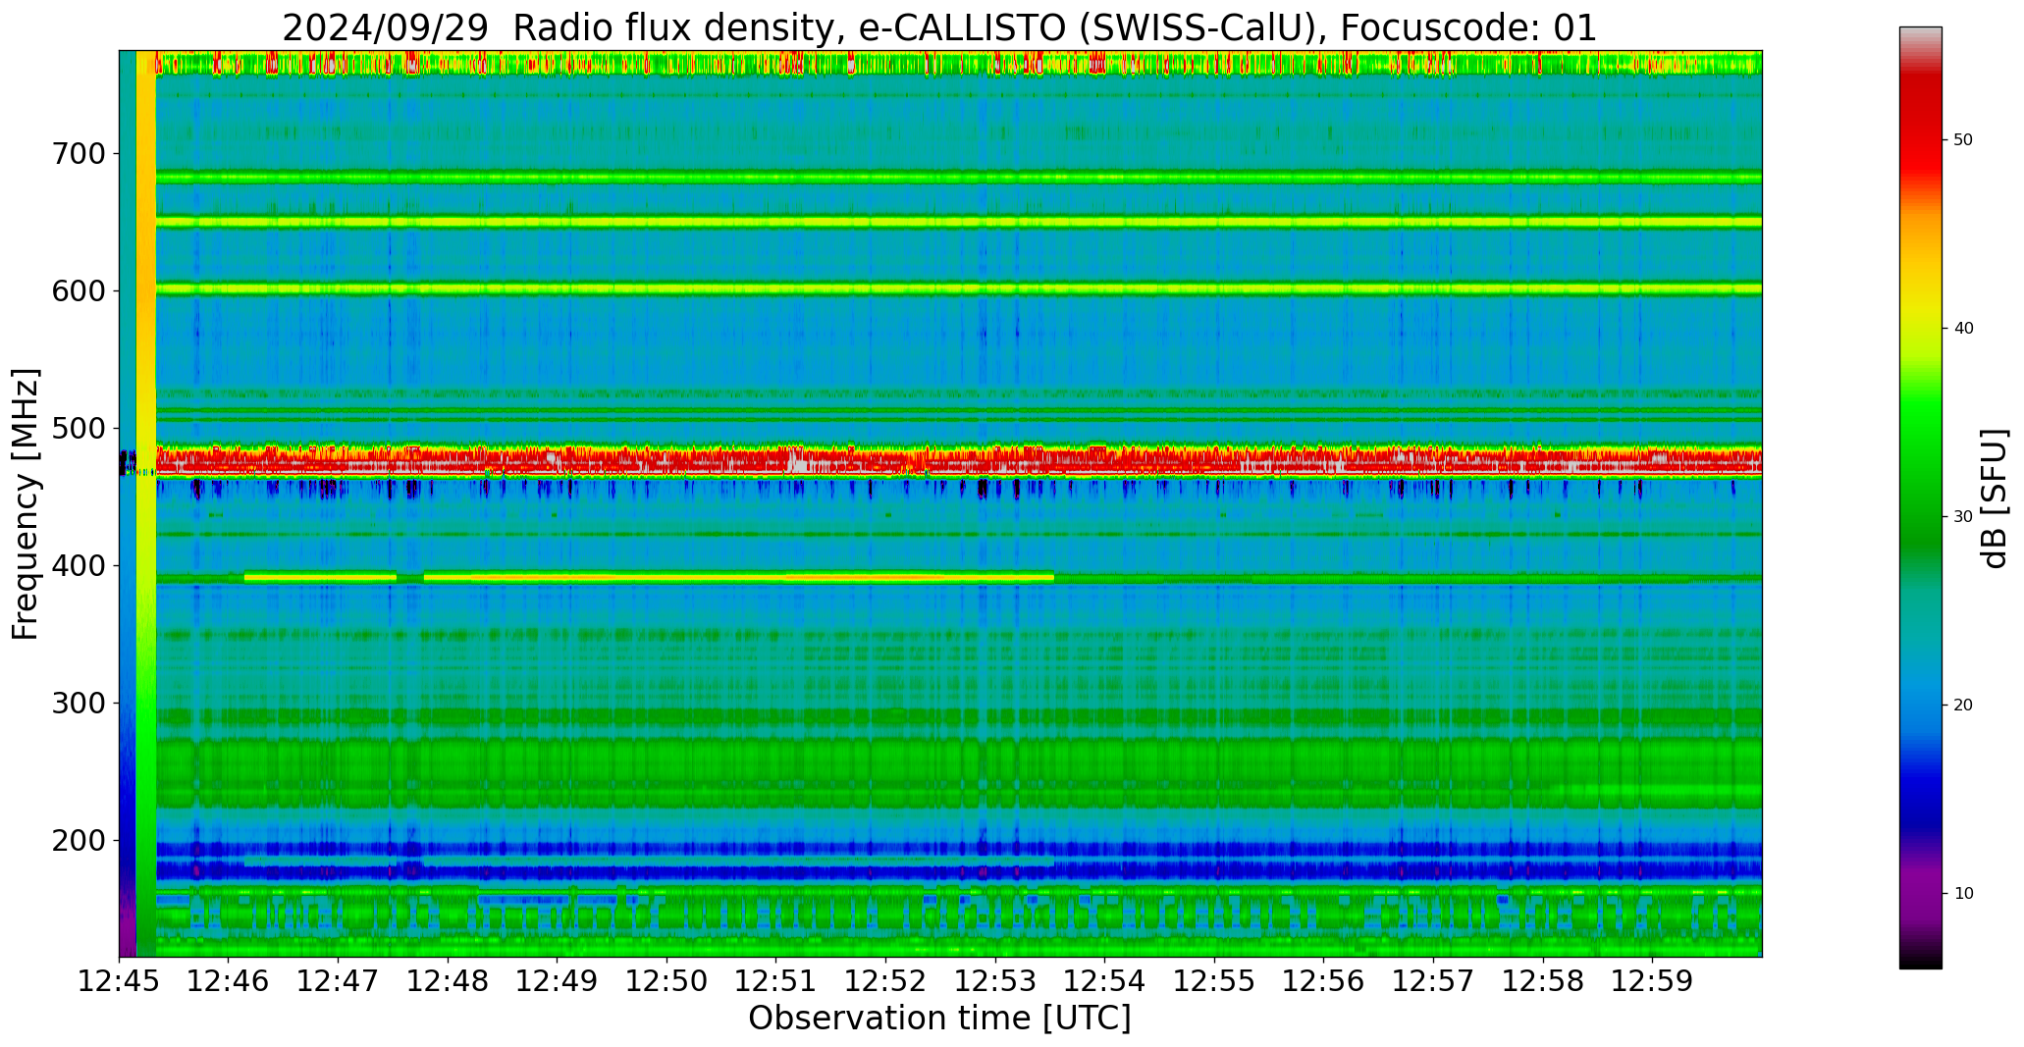The height and width of the screenshot is (1047, 2024).
Task: Click the colorbar tick label 20
Action: click(x=1963, y=706)
